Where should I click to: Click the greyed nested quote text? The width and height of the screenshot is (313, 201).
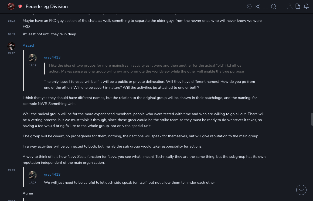click(146, 69)
